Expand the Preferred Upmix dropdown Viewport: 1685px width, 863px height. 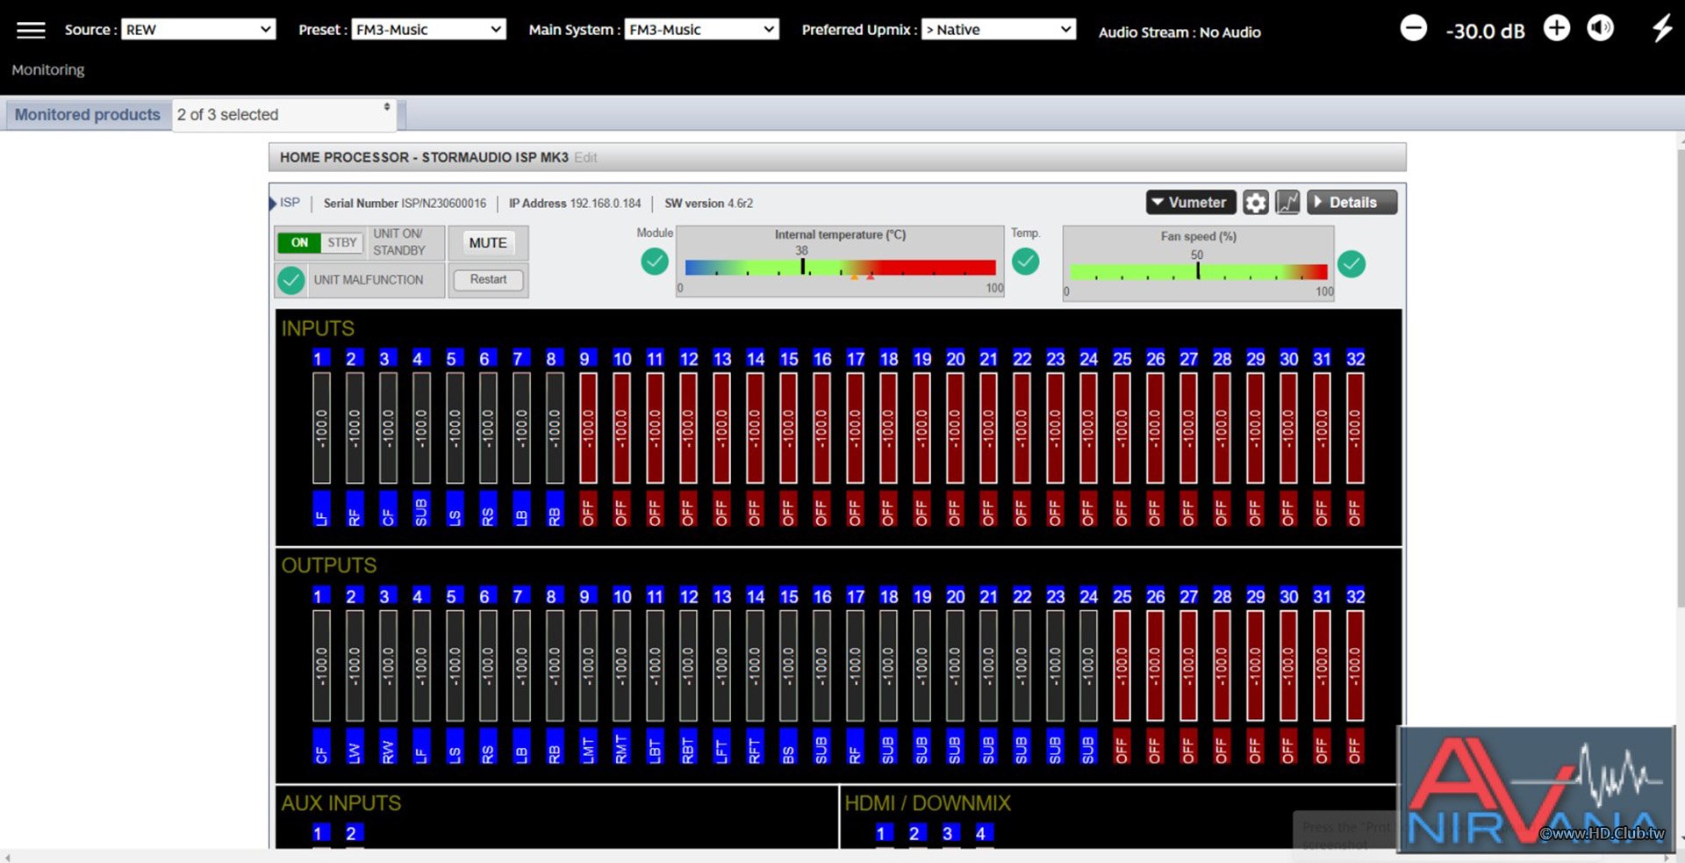point(998,30)
